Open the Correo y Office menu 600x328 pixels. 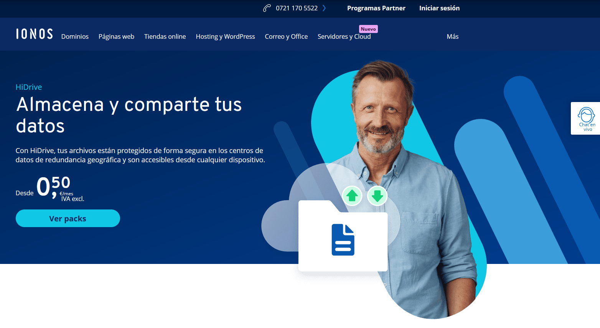[286, 36]
